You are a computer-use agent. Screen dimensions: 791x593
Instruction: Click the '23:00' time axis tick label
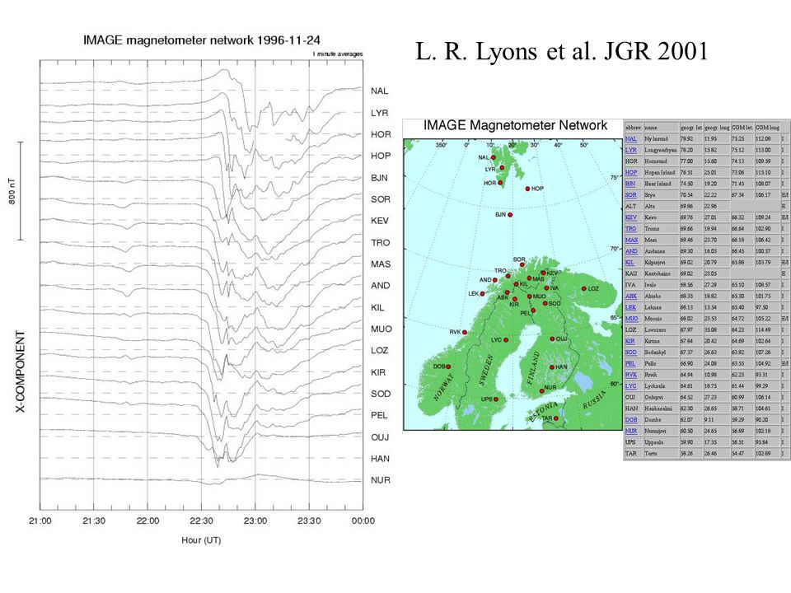[x=255, y=521]
